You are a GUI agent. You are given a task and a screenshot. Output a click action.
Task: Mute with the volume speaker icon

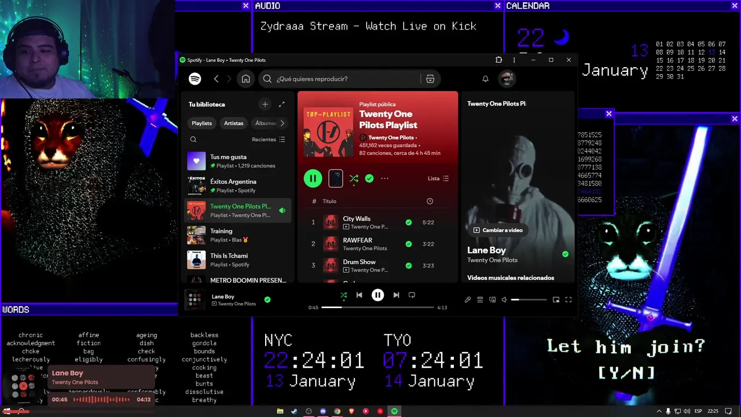[504, 299]
